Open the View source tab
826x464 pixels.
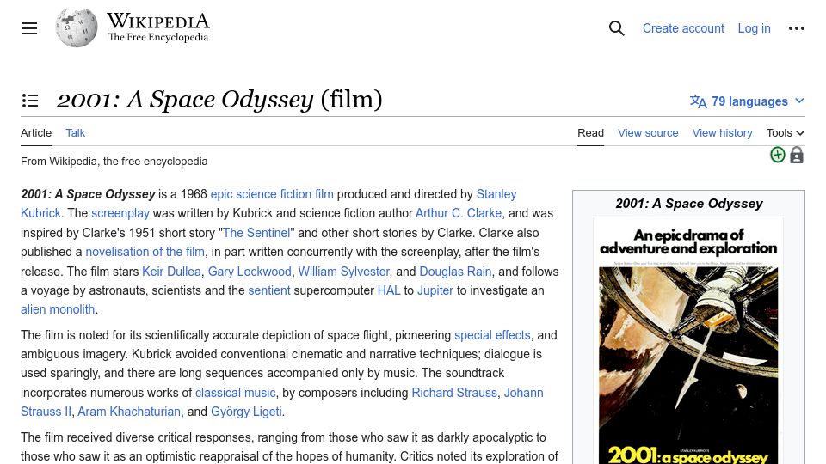648,133
